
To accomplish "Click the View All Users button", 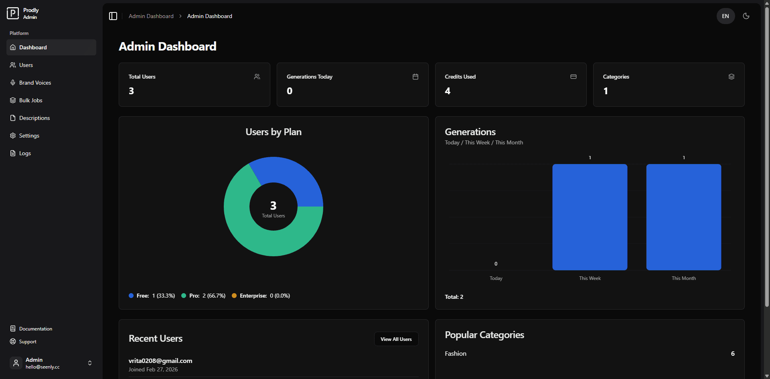I will (x=396, y=339).
